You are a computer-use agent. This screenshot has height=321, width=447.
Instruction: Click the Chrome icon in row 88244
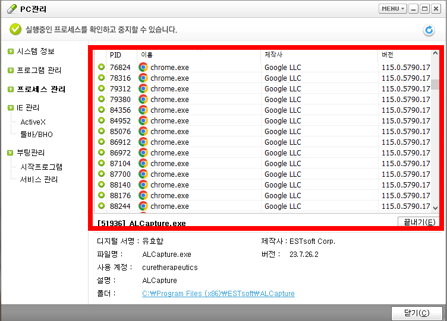tap(143, 206)
